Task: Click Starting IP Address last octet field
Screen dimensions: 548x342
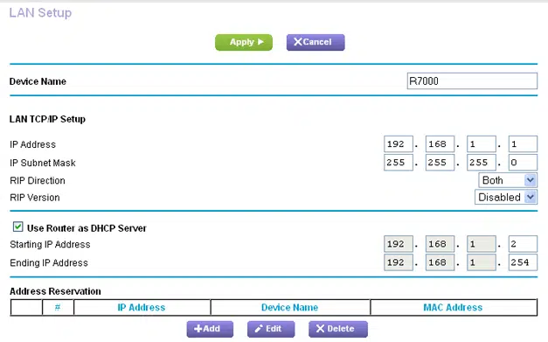Action: [x=523, y=244]
